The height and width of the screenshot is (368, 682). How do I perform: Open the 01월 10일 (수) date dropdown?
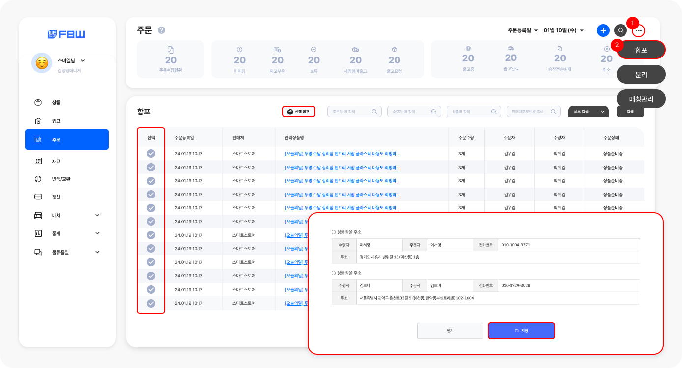(x=564, y=30)
